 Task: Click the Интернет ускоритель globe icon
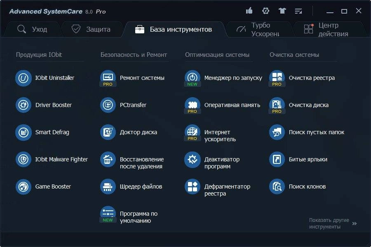pos(193,133)
